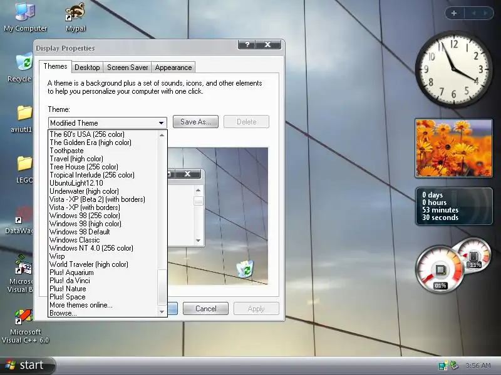Screen dimensions: 501x375
Task: Click the analog clock gadget
Action: (x=453, y=69)
